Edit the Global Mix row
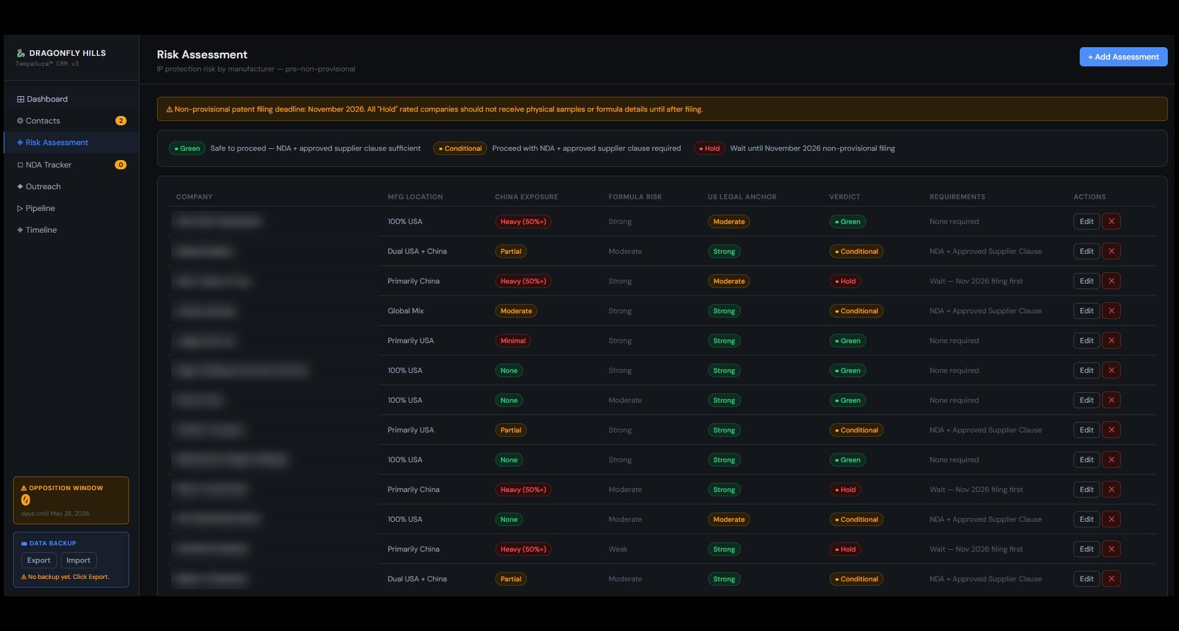Viewport: 1179px width, 631px height. (1087, 311)
